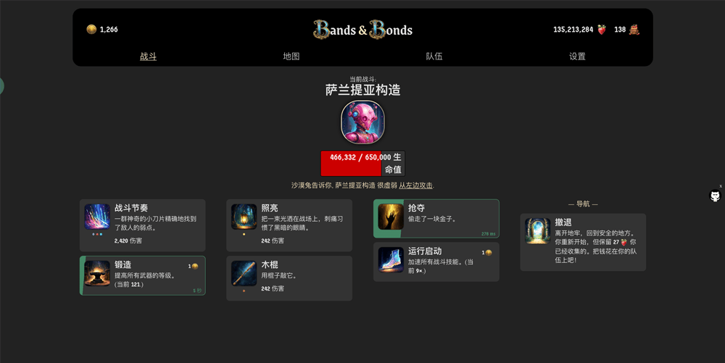Click the 撤退 portal icon

[x=538, y=231]
